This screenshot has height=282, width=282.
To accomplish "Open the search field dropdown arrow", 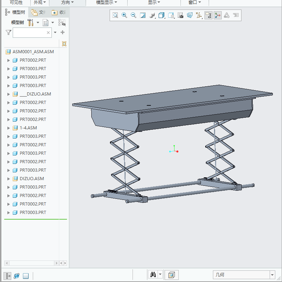I will pyautogui.click(x=55, y=32).
